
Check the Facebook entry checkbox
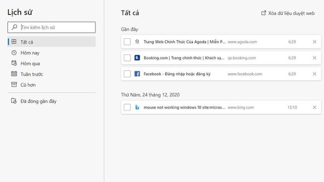tap(127, 74)
